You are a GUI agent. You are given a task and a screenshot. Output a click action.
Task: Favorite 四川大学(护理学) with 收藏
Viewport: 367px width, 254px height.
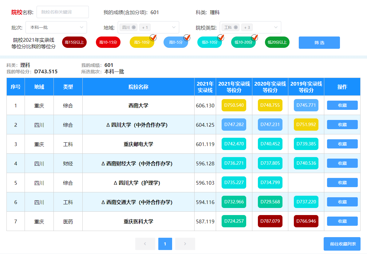click(342, 183)
